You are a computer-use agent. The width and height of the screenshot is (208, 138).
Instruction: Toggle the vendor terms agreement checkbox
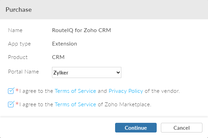pos(11,91)
